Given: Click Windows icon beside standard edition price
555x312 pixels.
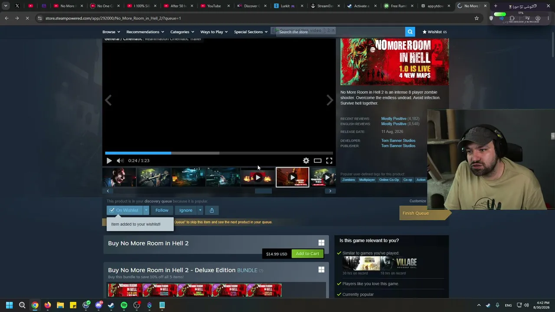Looking at the screenshot, I should [321, 243].
